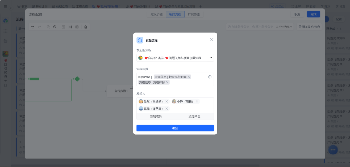Click 导出为图片 button

284,27
